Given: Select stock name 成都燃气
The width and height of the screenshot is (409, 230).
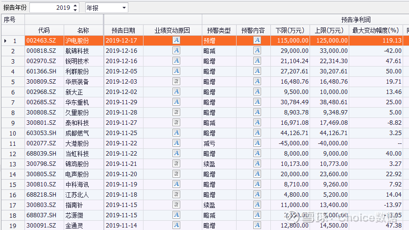Looking at the screenshot, I should pos(77,133).
